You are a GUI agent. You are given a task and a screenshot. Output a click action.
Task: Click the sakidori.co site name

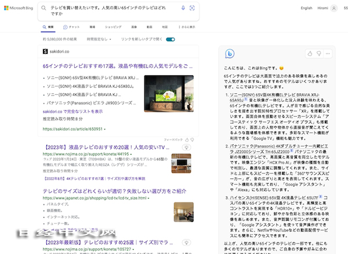pos(59,51)
